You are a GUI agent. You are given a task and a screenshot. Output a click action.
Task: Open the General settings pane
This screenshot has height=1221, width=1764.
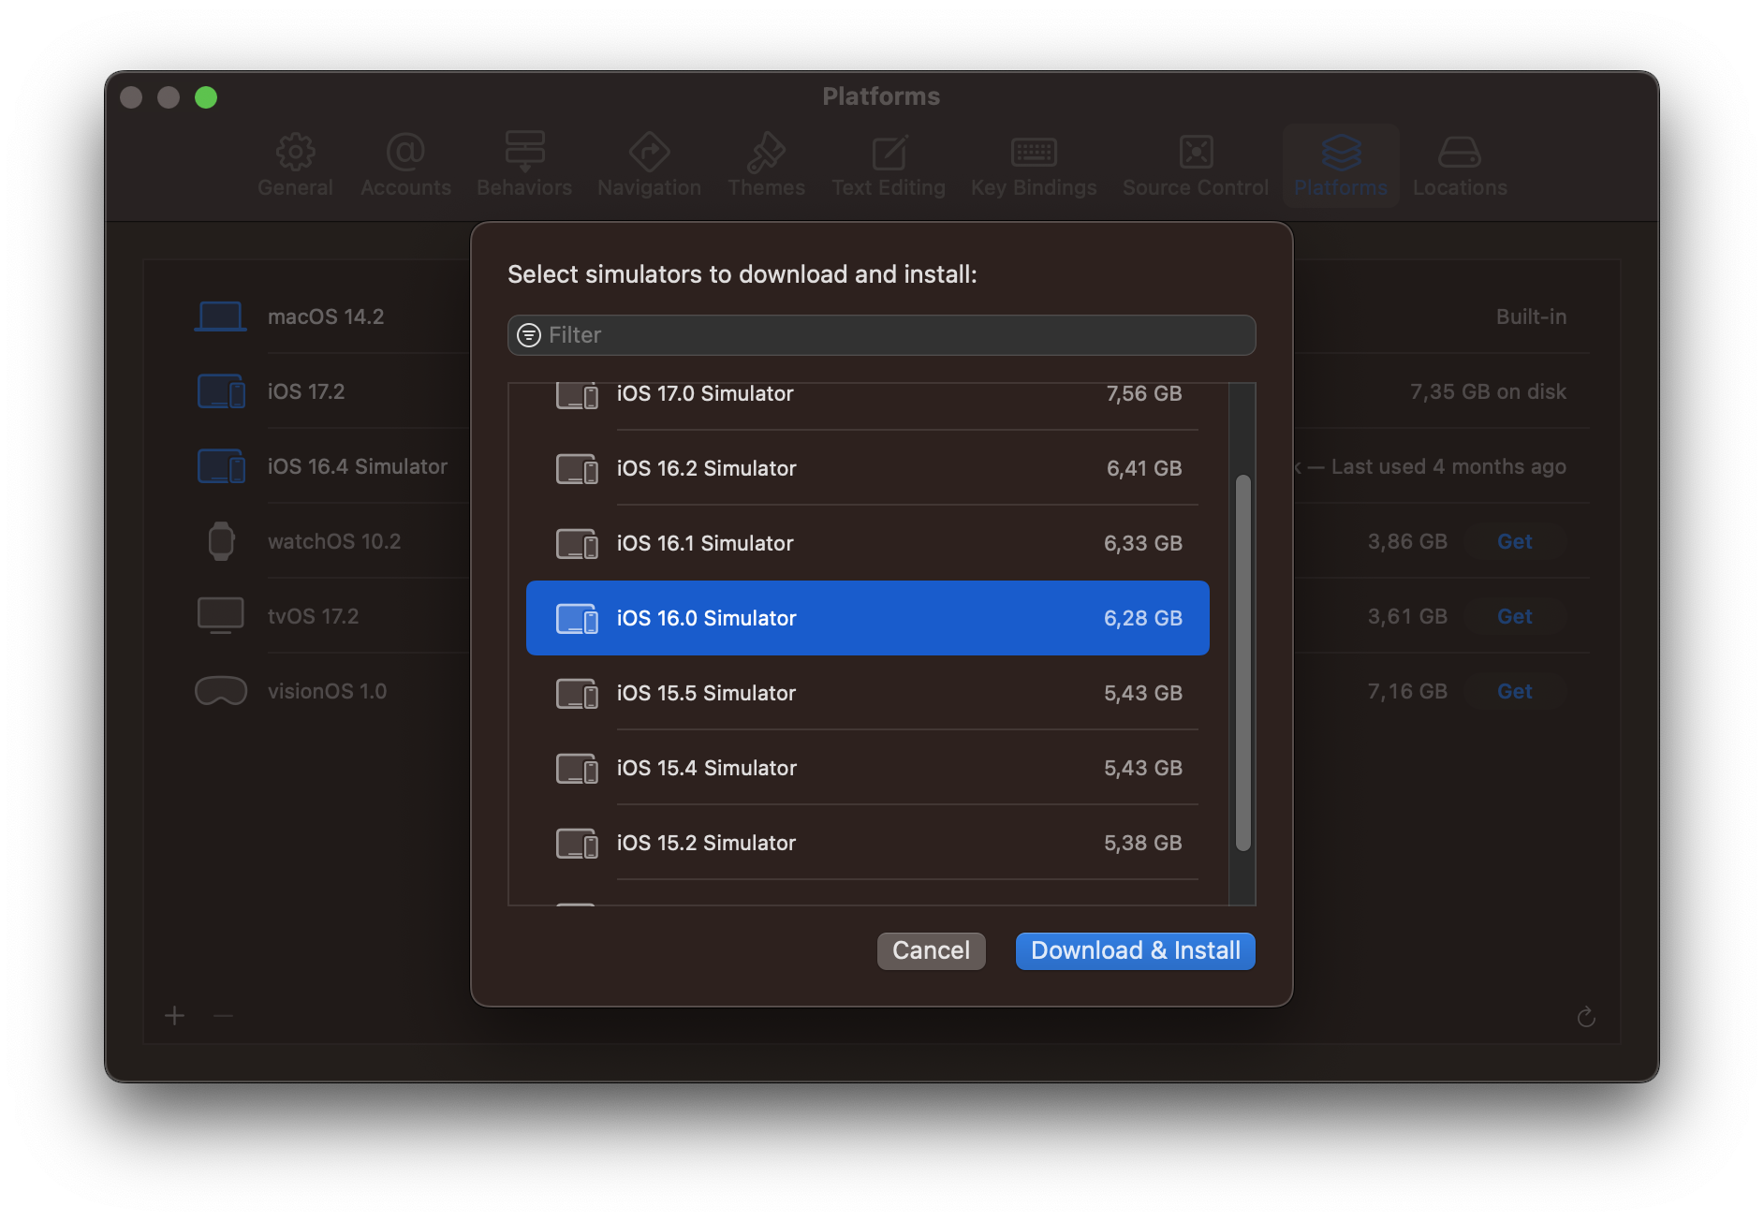coord(296,165)
